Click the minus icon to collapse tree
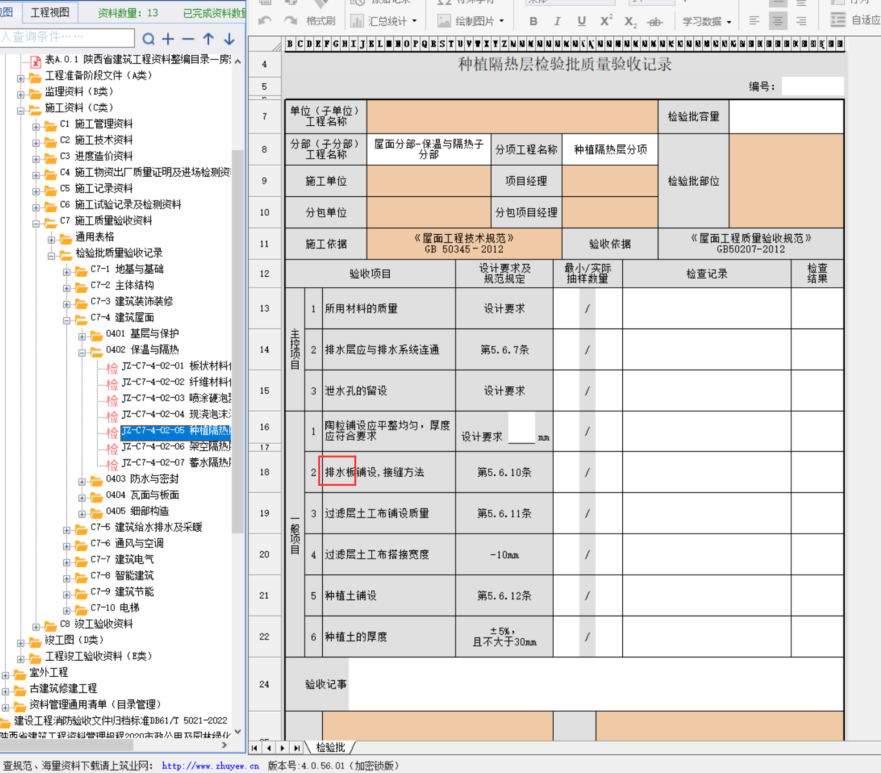881x773 pixels. [x=188, y=39]
